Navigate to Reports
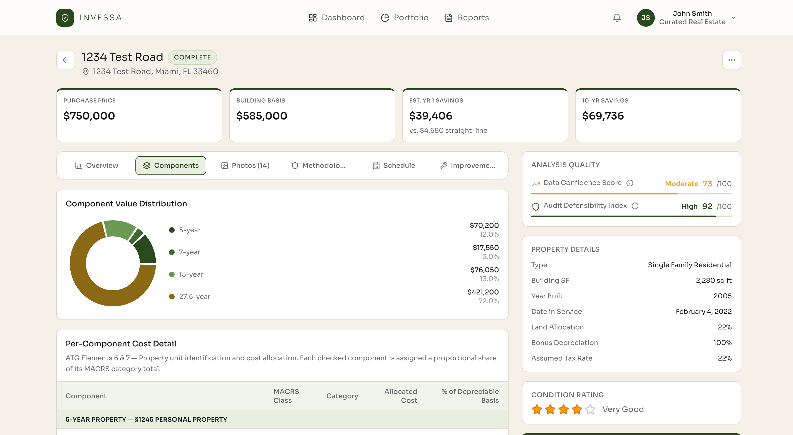The height and width of the screenshot is (435, 793). [467, 17]
